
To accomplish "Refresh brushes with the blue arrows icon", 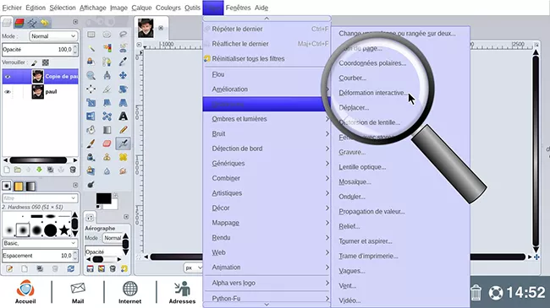I will (71, 269).
